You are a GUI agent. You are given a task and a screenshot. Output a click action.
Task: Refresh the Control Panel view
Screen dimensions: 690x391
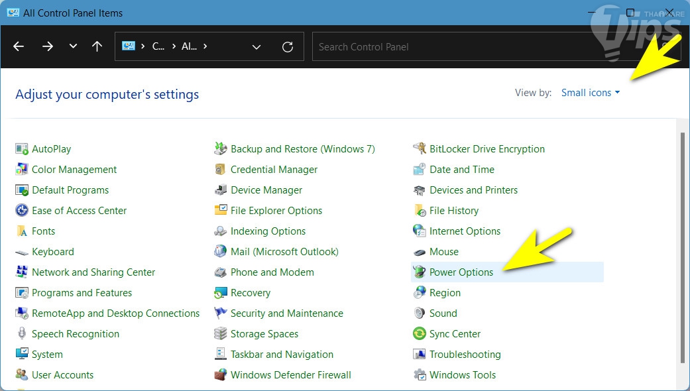coord(288,47)
